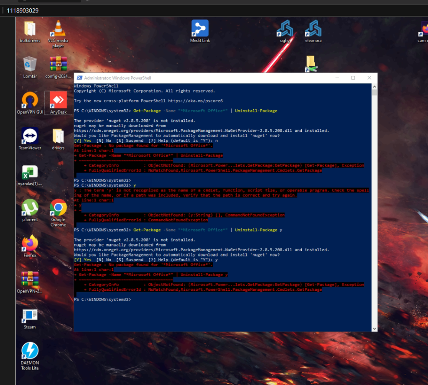Open the Lomtár recycle bin
Viewport: 428px width, 385px height.
click(x=30, y=64)
